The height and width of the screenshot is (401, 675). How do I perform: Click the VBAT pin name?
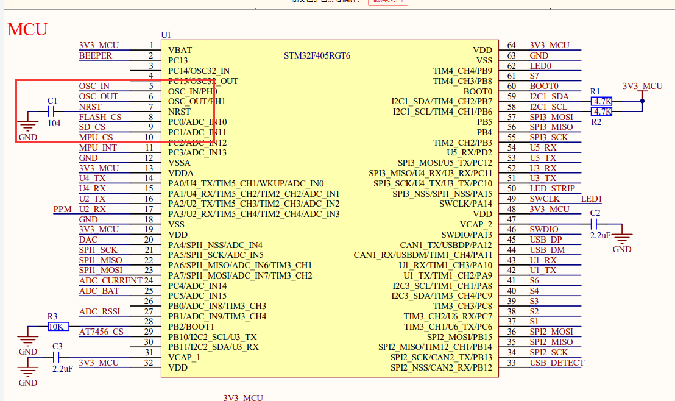[x=180, y=51]
